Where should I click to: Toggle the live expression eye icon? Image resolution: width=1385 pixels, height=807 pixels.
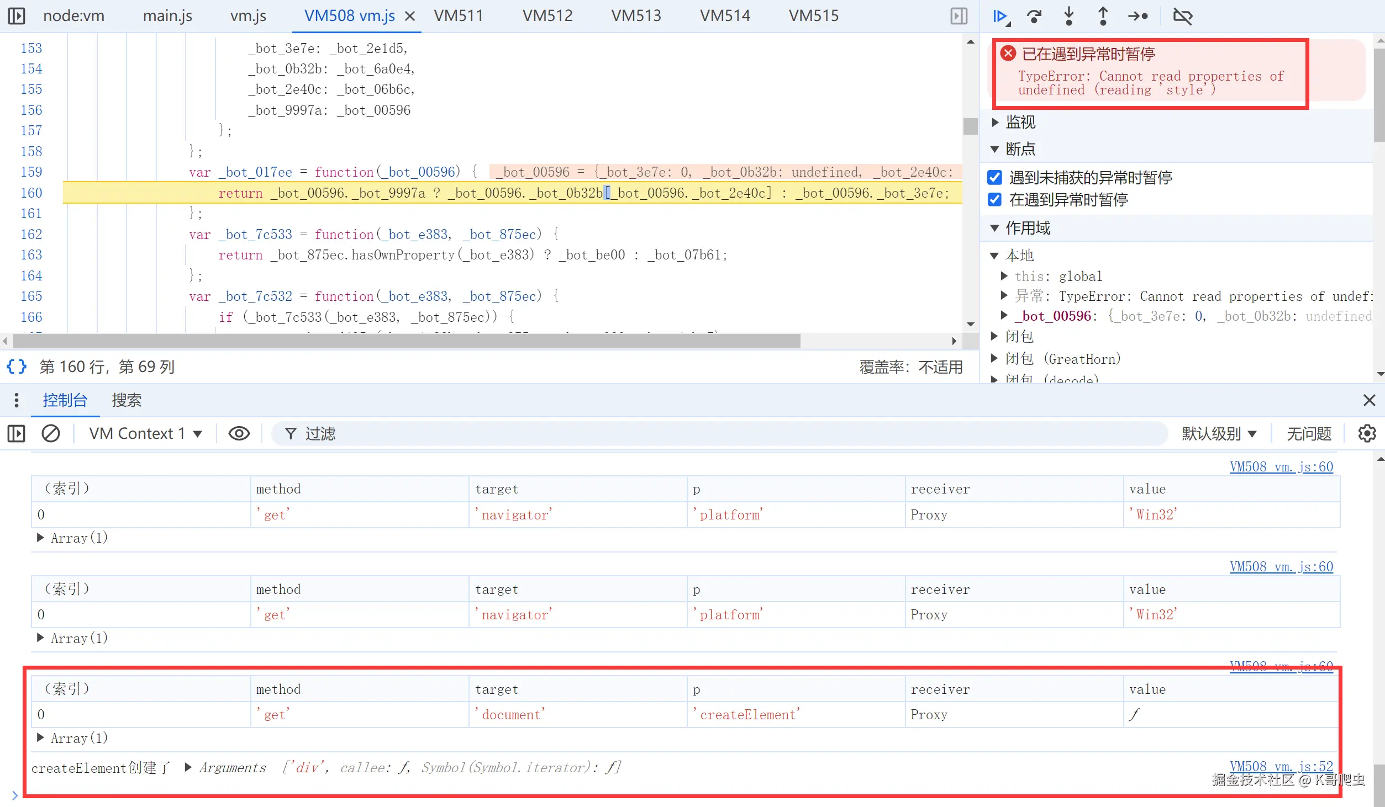tap(239, 433)
